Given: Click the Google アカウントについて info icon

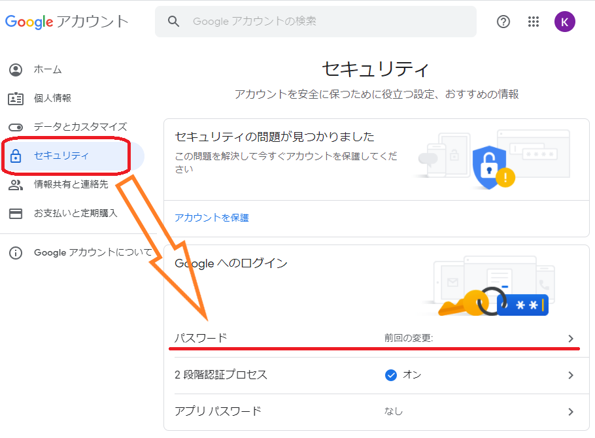Looking at the screenshot, I should pyautogui.click(x=16, y=252).
